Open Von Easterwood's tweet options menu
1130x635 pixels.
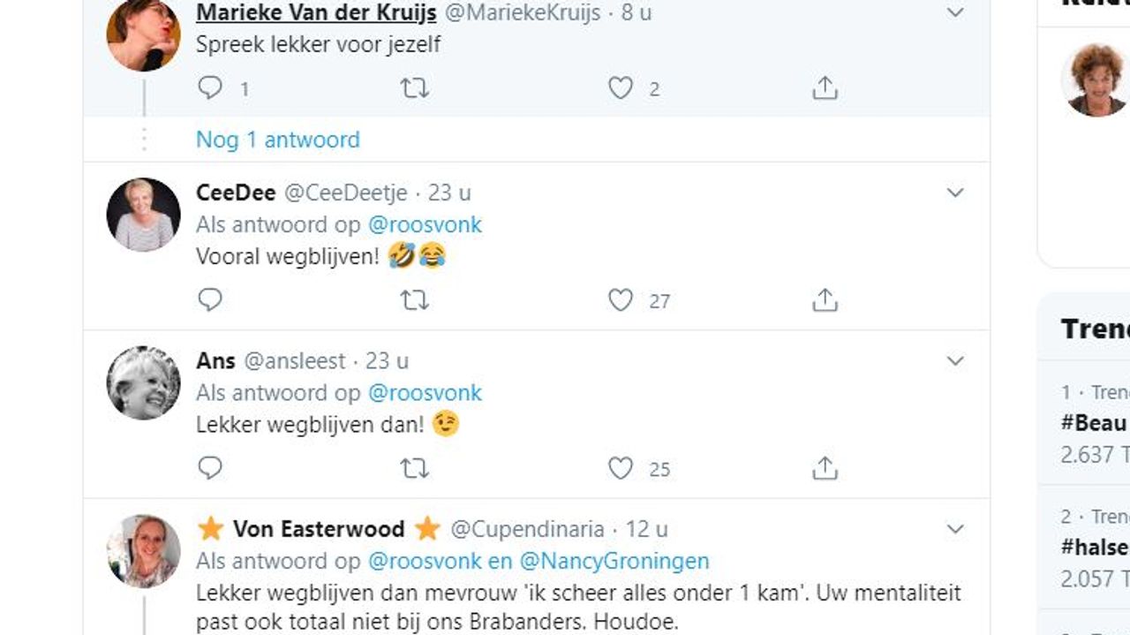point(953,528)
